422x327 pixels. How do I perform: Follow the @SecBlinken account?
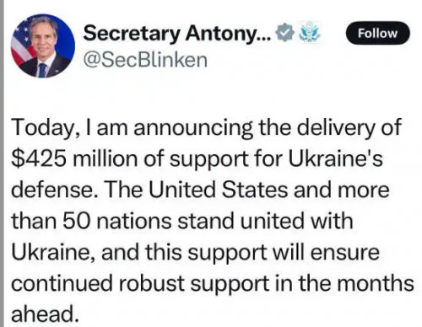377,33
